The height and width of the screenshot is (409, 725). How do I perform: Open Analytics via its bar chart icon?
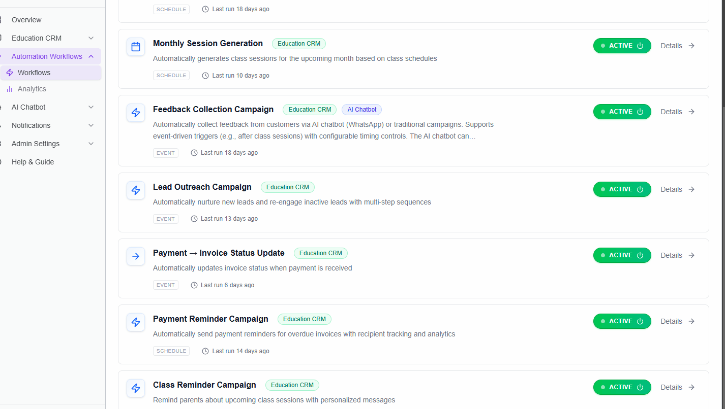(x=10, y=89)
